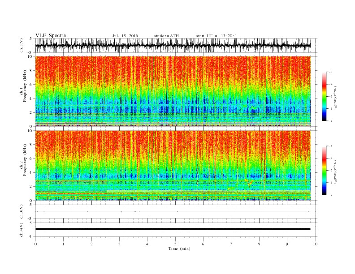
Task: Click the ch.1 "Frequency (kHz)" axis label
Action: point(25,86)
